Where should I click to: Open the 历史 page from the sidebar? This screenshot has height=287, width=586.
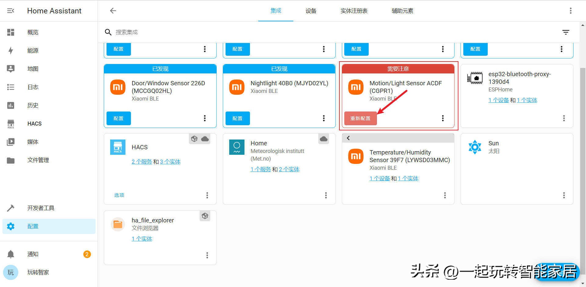(x=33, y=105)
